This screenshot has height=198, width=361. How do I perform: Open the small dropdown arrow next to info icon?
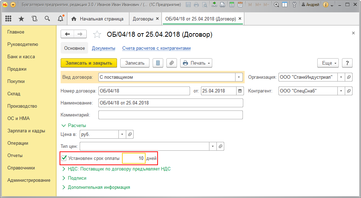pos(332,6)
